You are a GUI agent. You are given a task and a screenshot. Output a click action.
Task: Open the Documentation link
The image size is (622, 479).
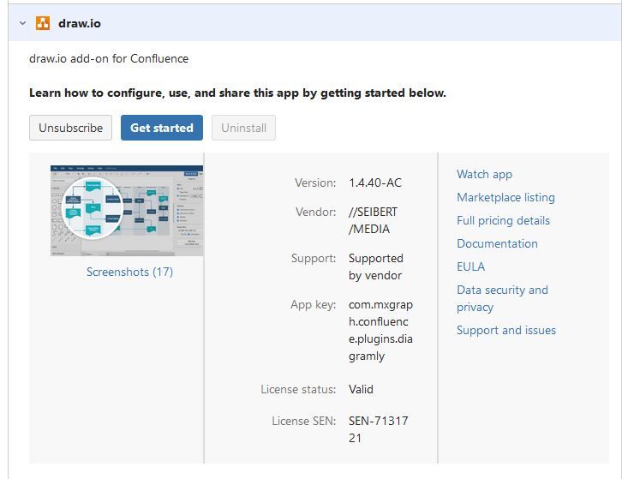click(497, 243)
